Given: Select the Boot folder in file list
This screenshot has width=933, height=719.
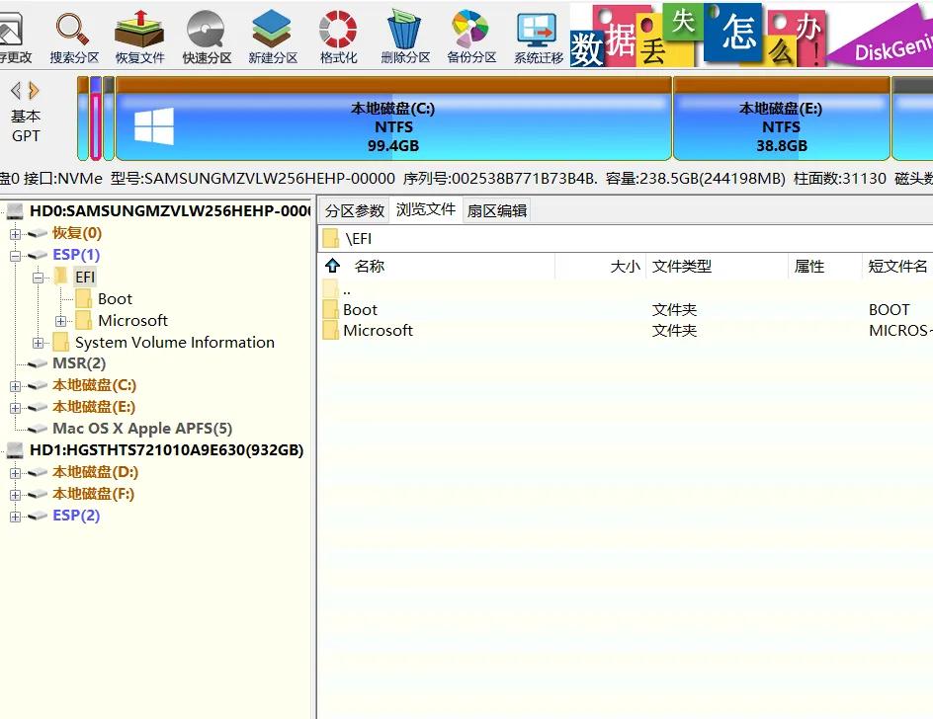Looking at the screenshot, I should point(358,309).
